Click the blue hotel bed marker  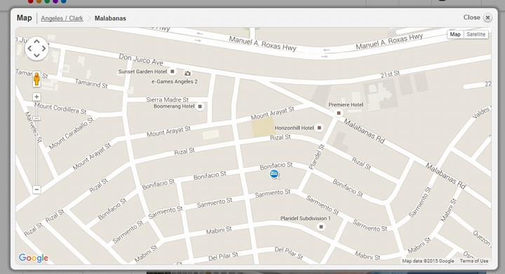[274, 174]
